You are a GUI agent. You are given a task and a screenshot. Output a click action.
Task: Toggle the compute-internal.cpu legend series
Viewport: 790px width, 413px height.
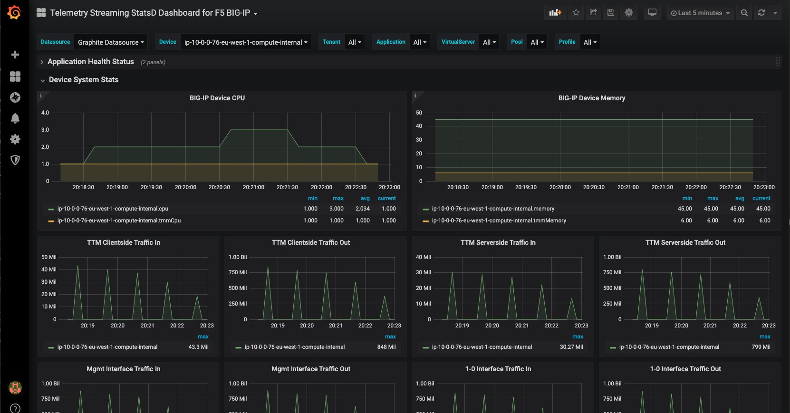tap(113, 209)
